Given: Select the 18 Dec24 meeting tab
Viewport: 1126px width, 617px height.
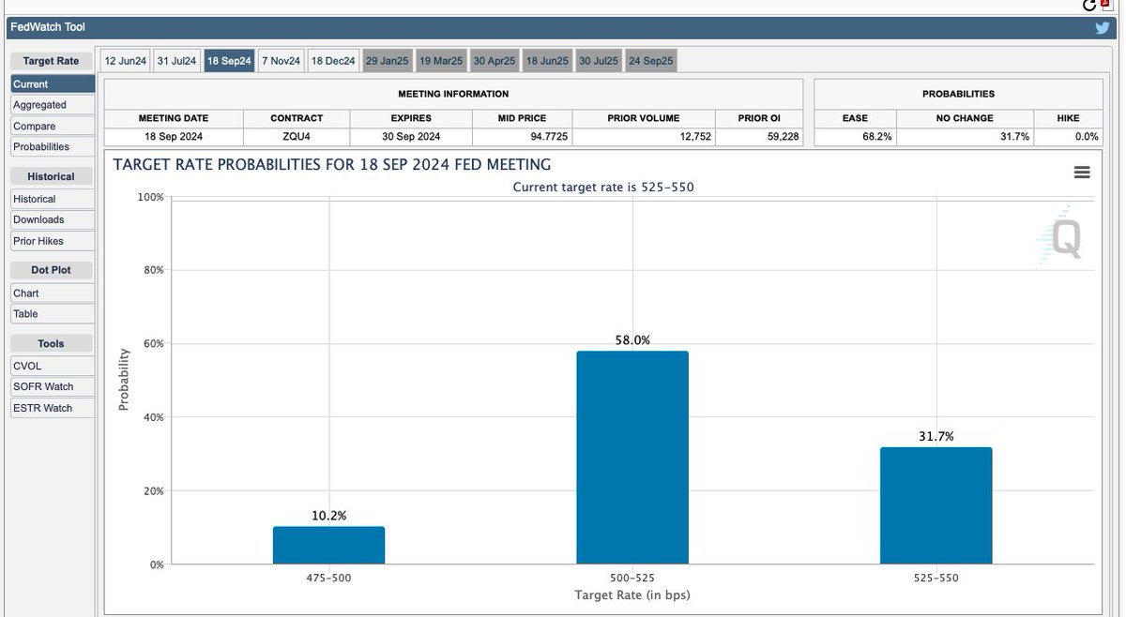Looking at the screenshot, I should click(x=334, y=61).
